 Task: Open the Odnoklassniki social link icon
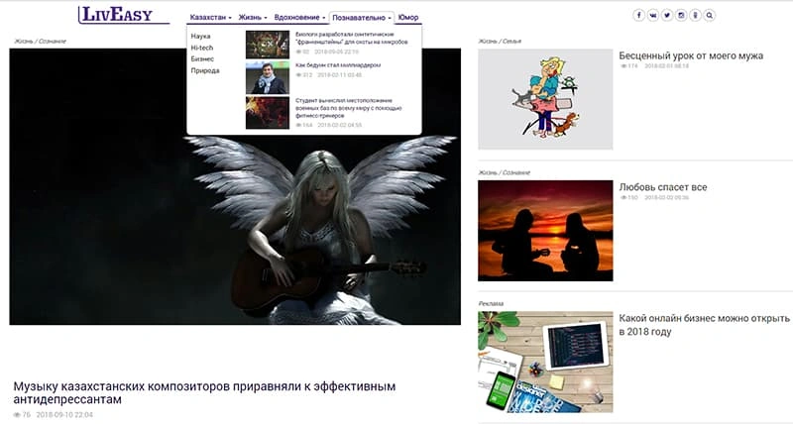click(696, 15)
